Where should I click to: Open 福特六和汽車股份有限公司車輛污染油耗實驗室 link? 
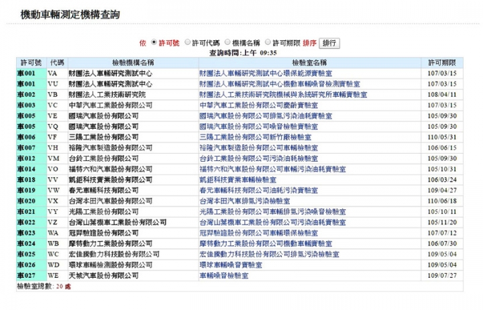(272, 169)
